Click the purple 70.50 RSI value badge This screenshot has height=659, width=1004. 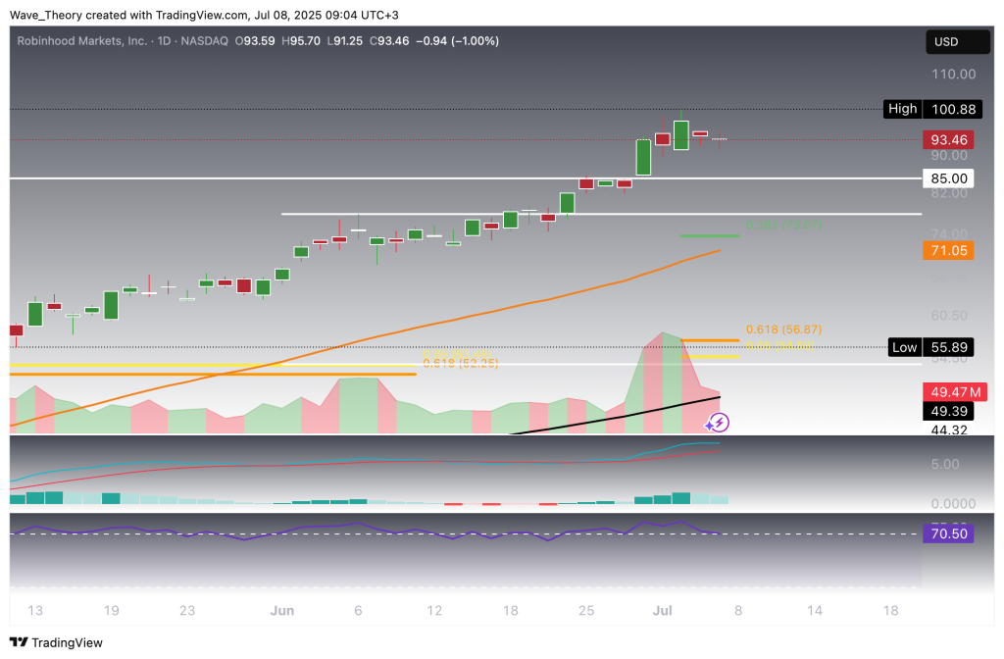pyautogui.click(x=947, y=533)
